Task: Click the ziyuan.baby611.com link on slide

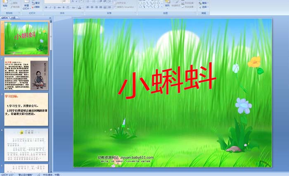Action: (x=137, y=157)
